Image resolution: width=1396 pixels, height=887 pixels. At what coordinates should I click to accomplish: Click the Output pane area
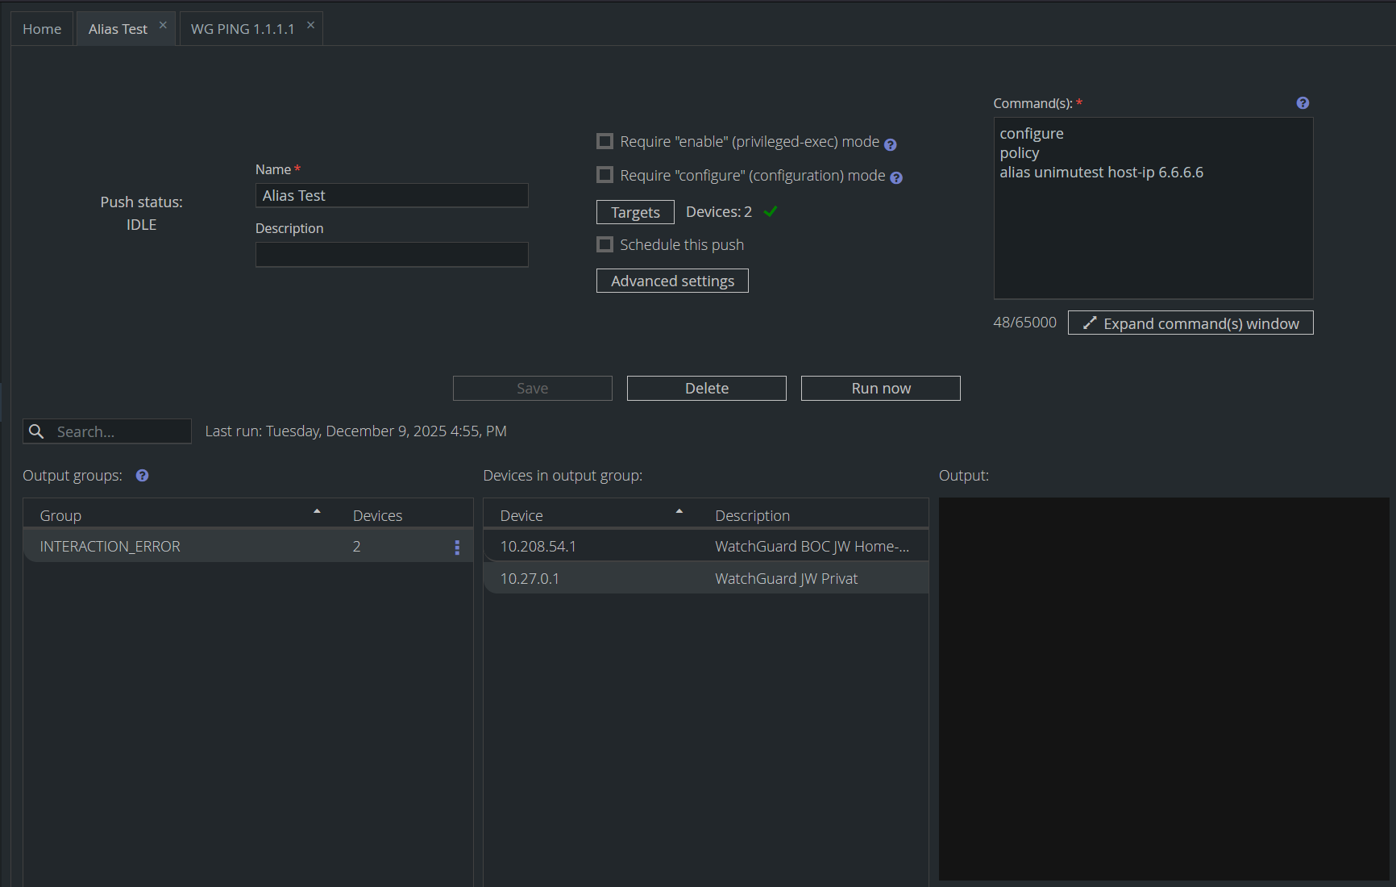[x=1164, y=689]
